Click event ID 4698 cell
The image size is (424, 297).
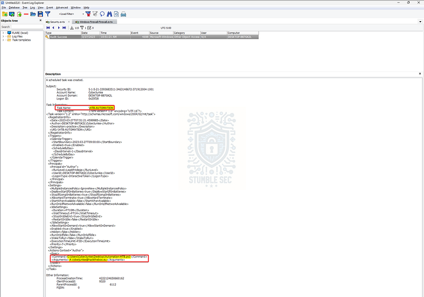coord(140,37)
